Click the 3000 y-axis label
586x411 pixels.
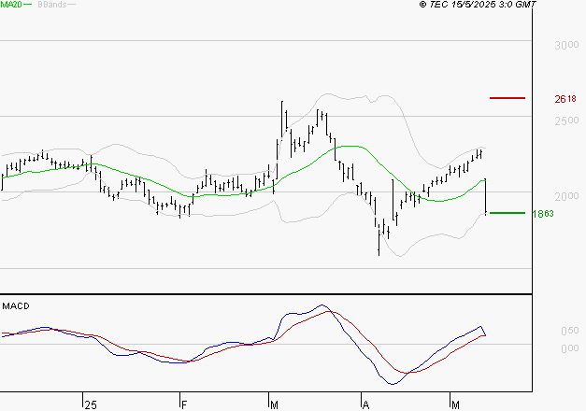click(x=565, y=45)
